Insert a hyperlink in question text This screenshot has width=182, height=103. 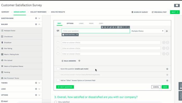110,27
